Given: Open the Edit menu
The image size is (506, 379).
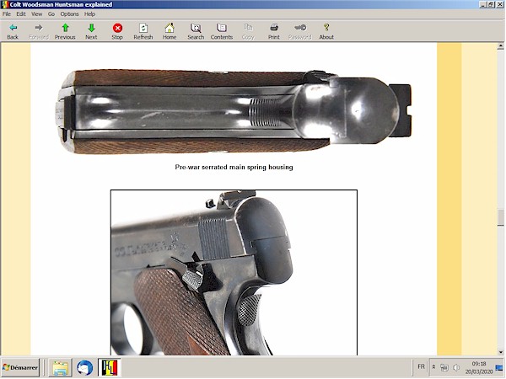Looking at the screenshot, I should [x=21, y=13].
